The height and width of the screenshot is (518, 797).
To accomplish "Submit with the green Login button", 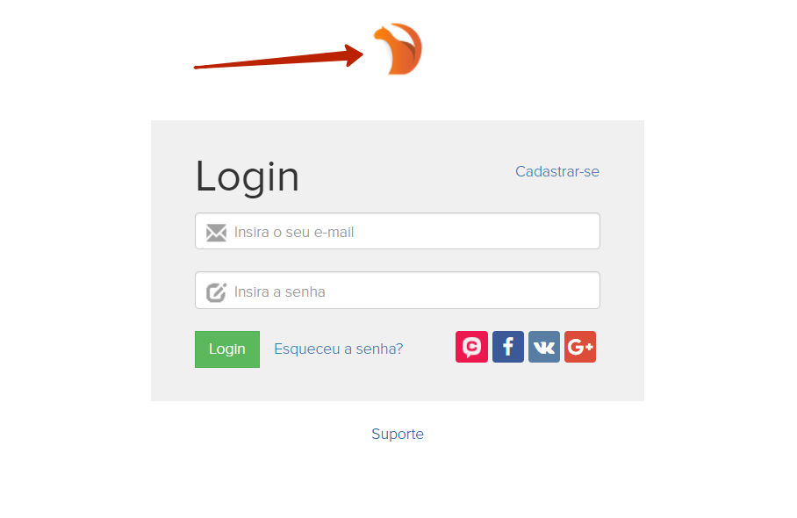I will (227, 349).
